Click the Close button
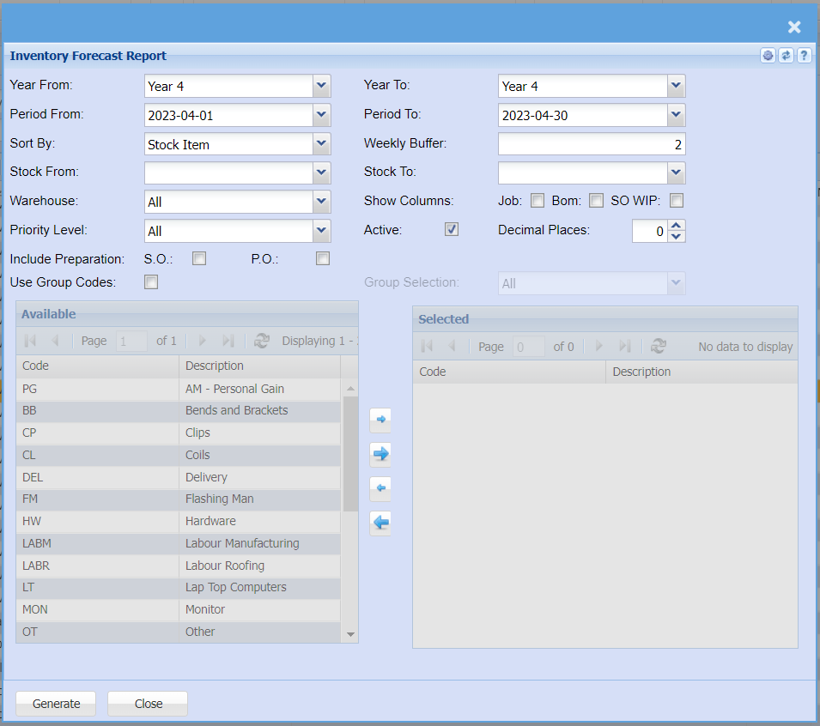Viewport: 820px width, 726px height. pos(148,704)
